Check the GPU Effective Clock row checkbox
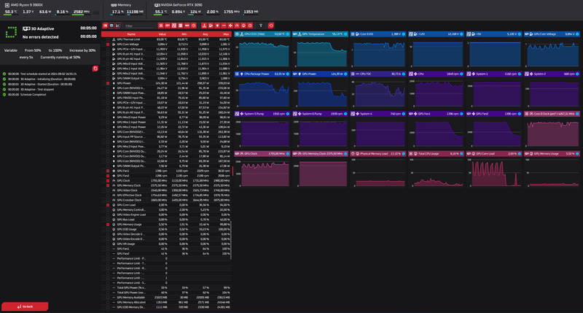Screen dimensions: 583x313 [x=108, y=195]
